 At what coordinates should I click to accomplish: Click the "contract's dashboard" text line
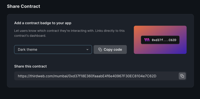point(30,36)
